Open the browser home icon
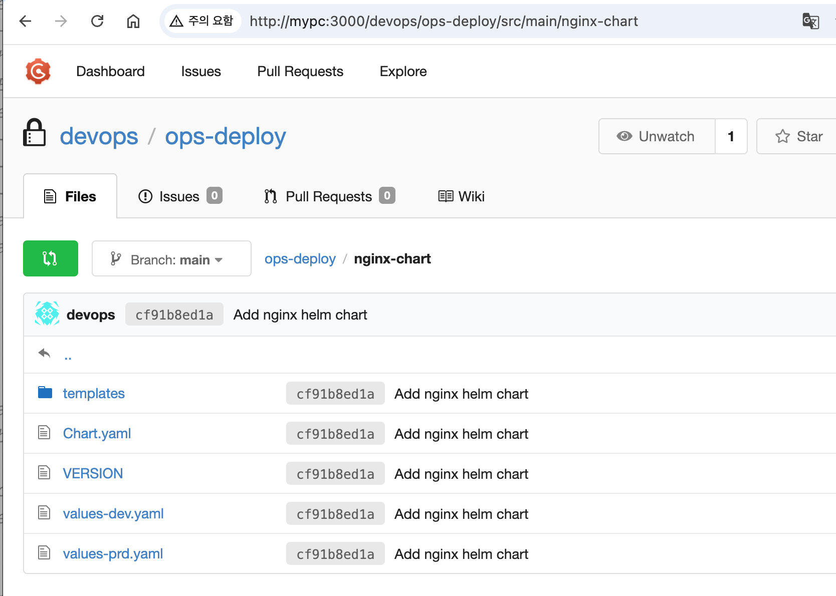 [133, 21]
